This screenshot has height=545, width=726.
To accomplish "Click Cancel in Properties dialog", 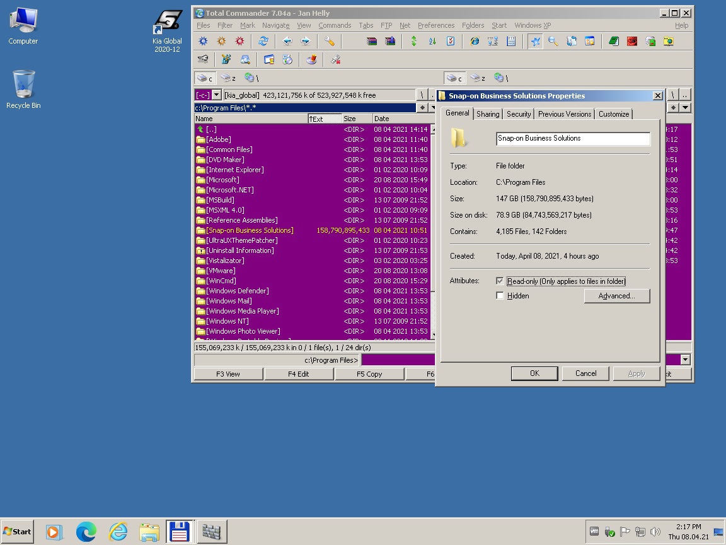I will [x=585, y=373].
